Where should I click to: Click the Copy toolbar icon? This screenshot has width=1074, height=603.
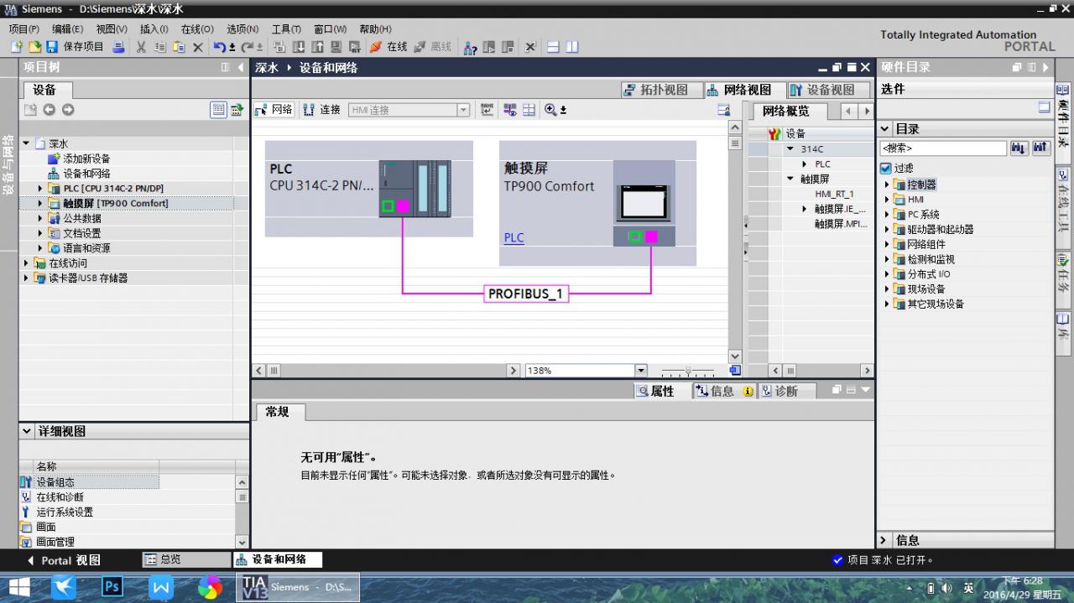click(x=160, y=47)
